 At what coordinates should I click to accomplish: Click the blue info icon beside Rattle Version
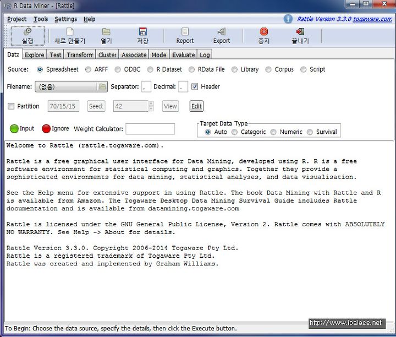point(288,19)
